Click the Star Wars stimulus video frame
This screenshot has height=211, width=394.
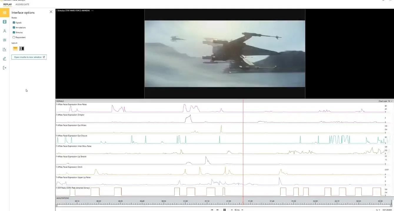click(225, 54)
